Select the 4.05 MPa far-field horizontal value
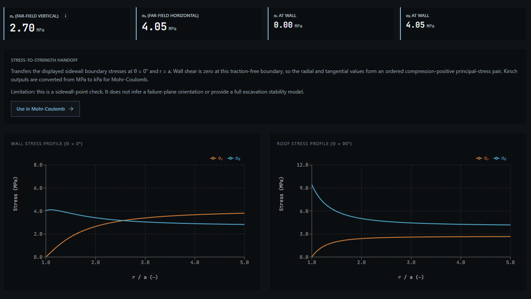 tap(159, 27)
